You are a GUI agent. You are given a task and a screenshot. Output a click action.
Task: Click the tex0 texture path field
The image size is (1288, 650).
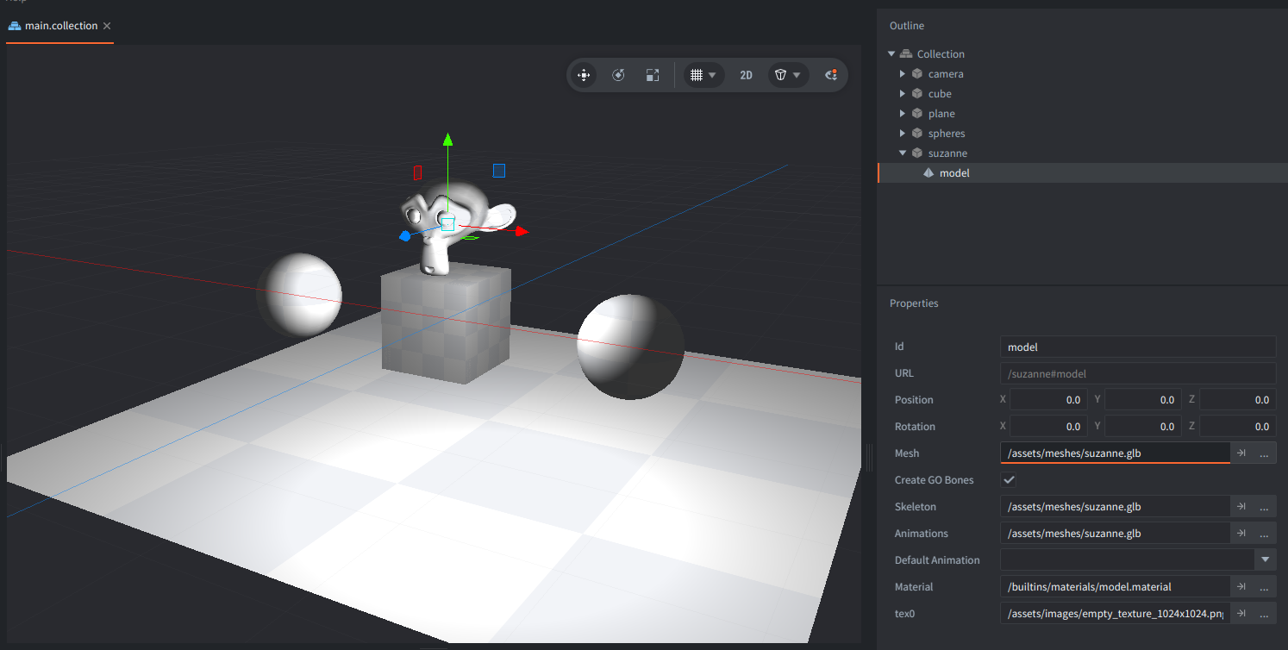[1116, 613]
